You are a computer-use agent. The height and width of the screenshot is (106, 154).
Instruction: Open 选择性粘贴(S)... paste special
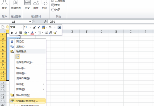click(x=28, y=62)
